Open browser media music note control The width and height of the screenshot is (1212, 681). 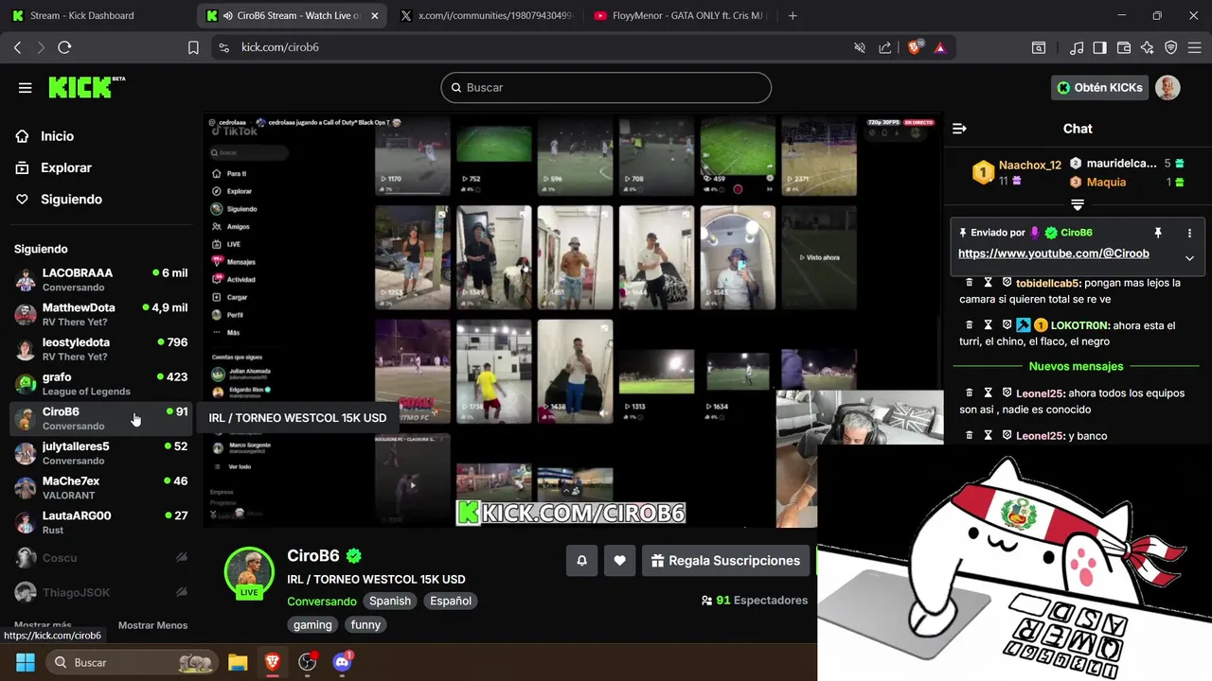click(x=1077, y=47)
